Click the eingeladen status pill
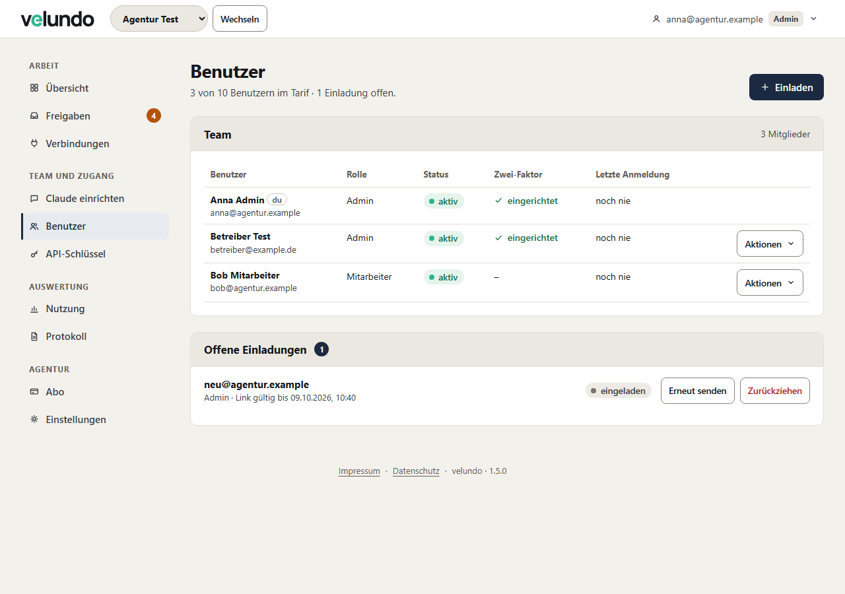Screen dimensions: 845x594 619,391
